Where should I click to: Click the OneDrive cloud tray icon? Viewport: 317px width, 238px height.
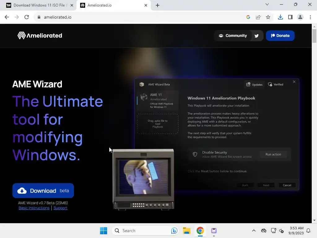pyautogui.click(x=264, y=231)
